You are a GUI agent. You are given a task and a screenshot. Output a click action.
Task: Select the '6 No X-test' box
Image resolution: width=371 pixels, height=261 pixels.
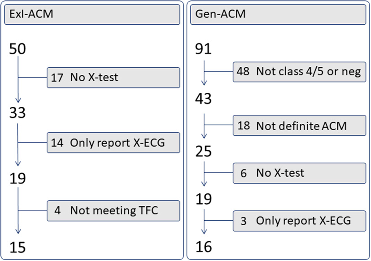tap(299, 173)
